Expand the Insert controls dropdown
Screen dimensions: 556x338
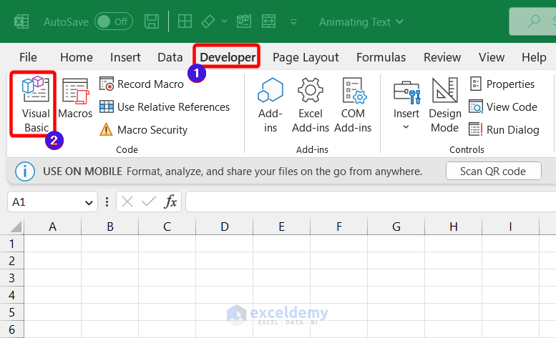[x=406, y=127]
